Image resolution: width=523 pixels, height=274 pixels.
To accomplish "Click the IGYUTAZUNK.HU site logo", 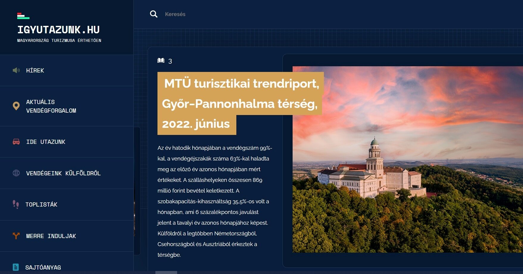I will click(x=59, y=30).
